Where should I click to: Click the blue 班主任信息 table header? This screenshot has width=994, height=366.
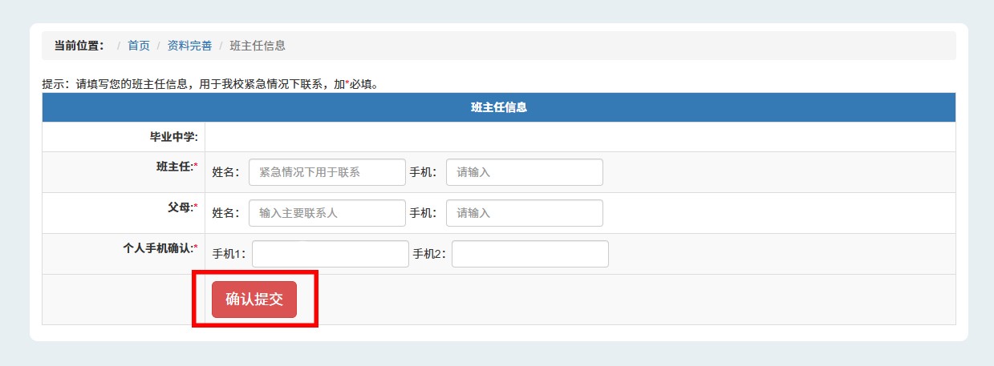(x=498, y=107)
